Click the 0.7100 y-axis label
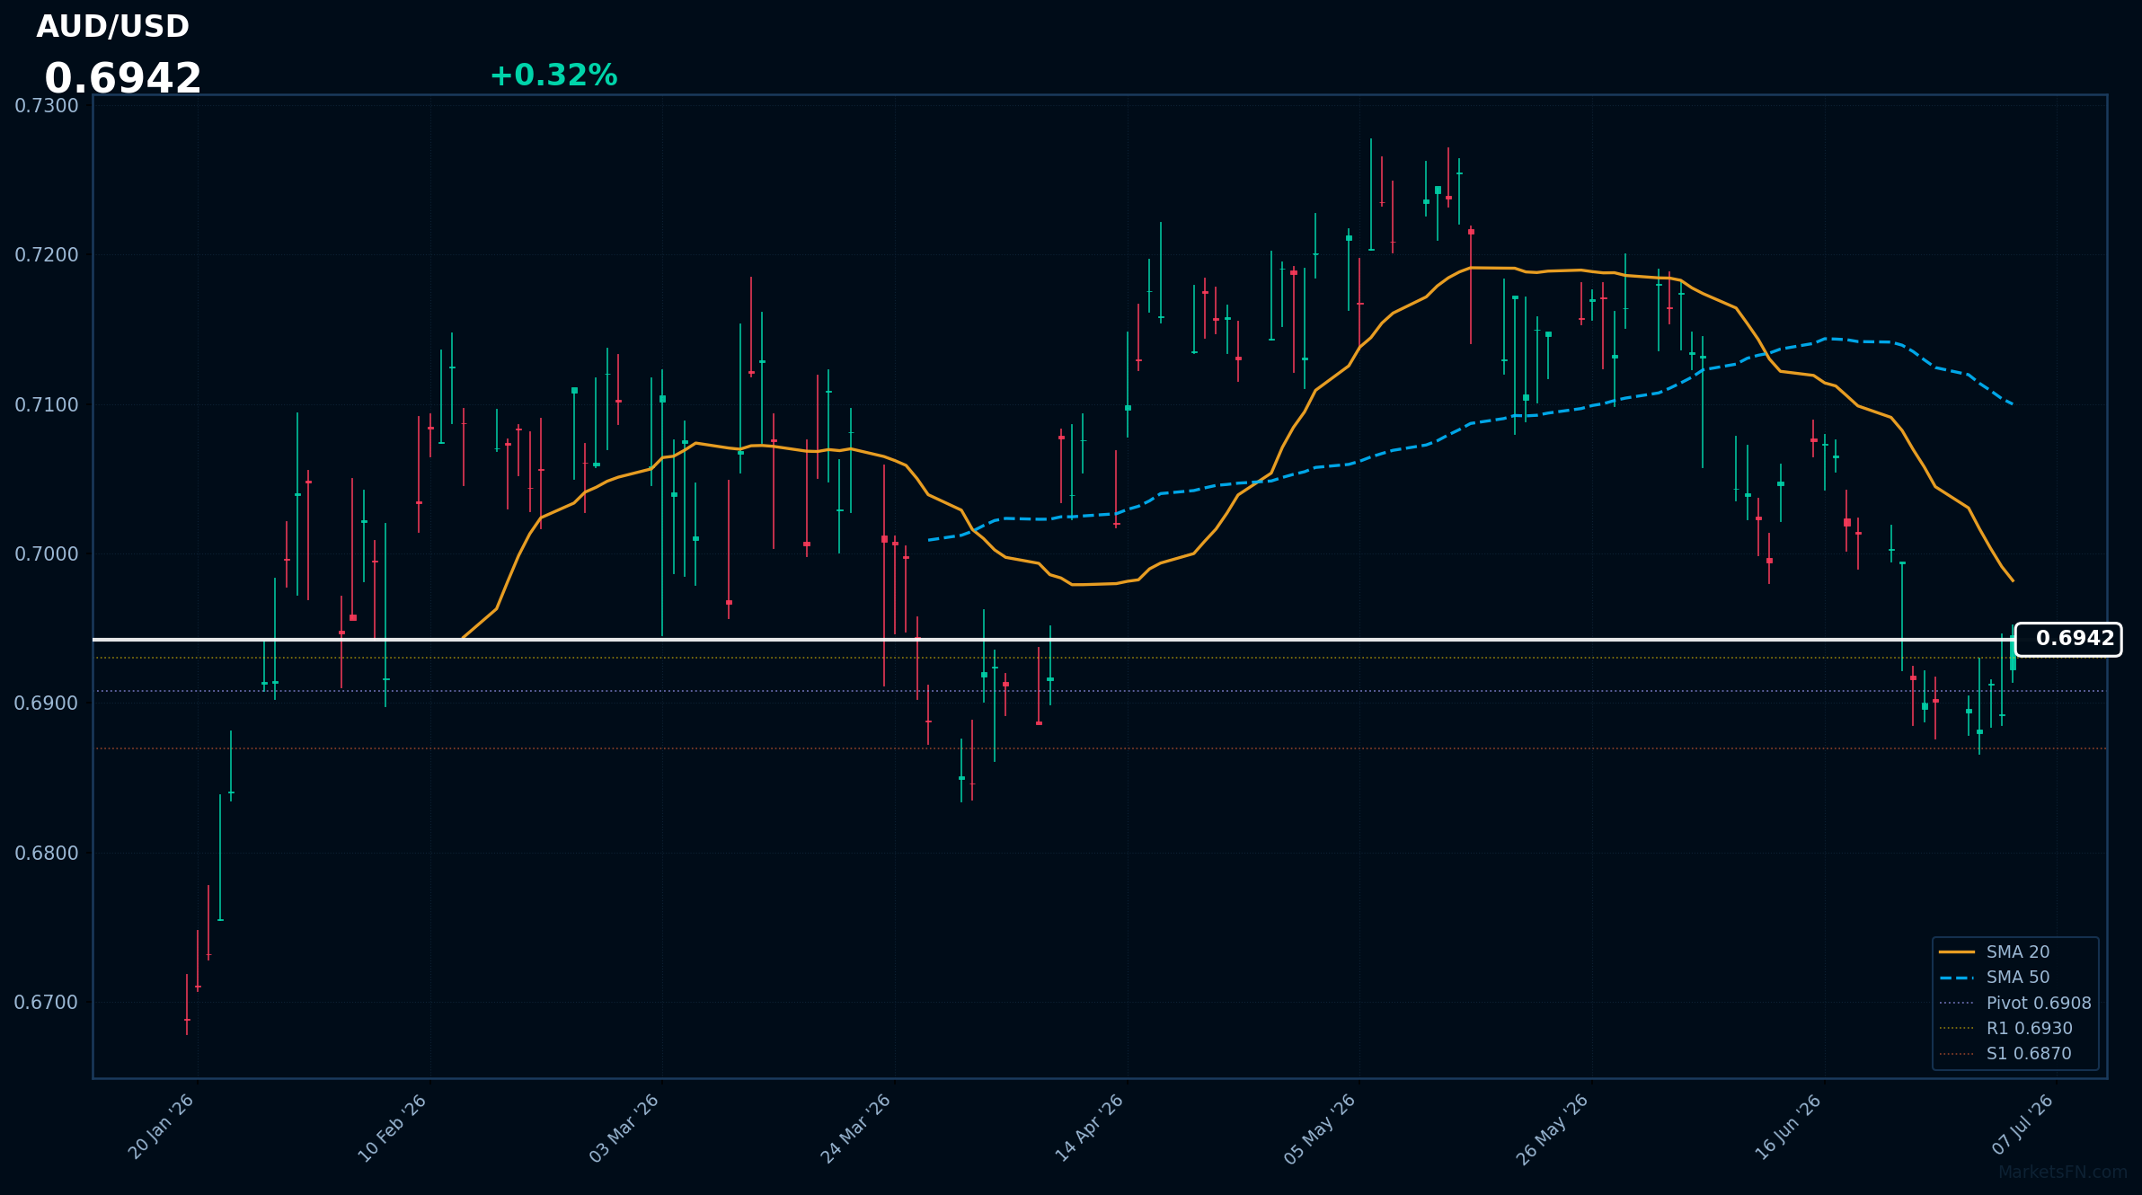Screen dimensions: 2142x1195 click(47, 405)
